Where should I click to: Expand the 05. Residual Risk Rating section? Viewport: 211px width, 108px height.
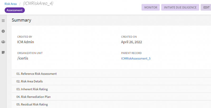tap(32, 104)
